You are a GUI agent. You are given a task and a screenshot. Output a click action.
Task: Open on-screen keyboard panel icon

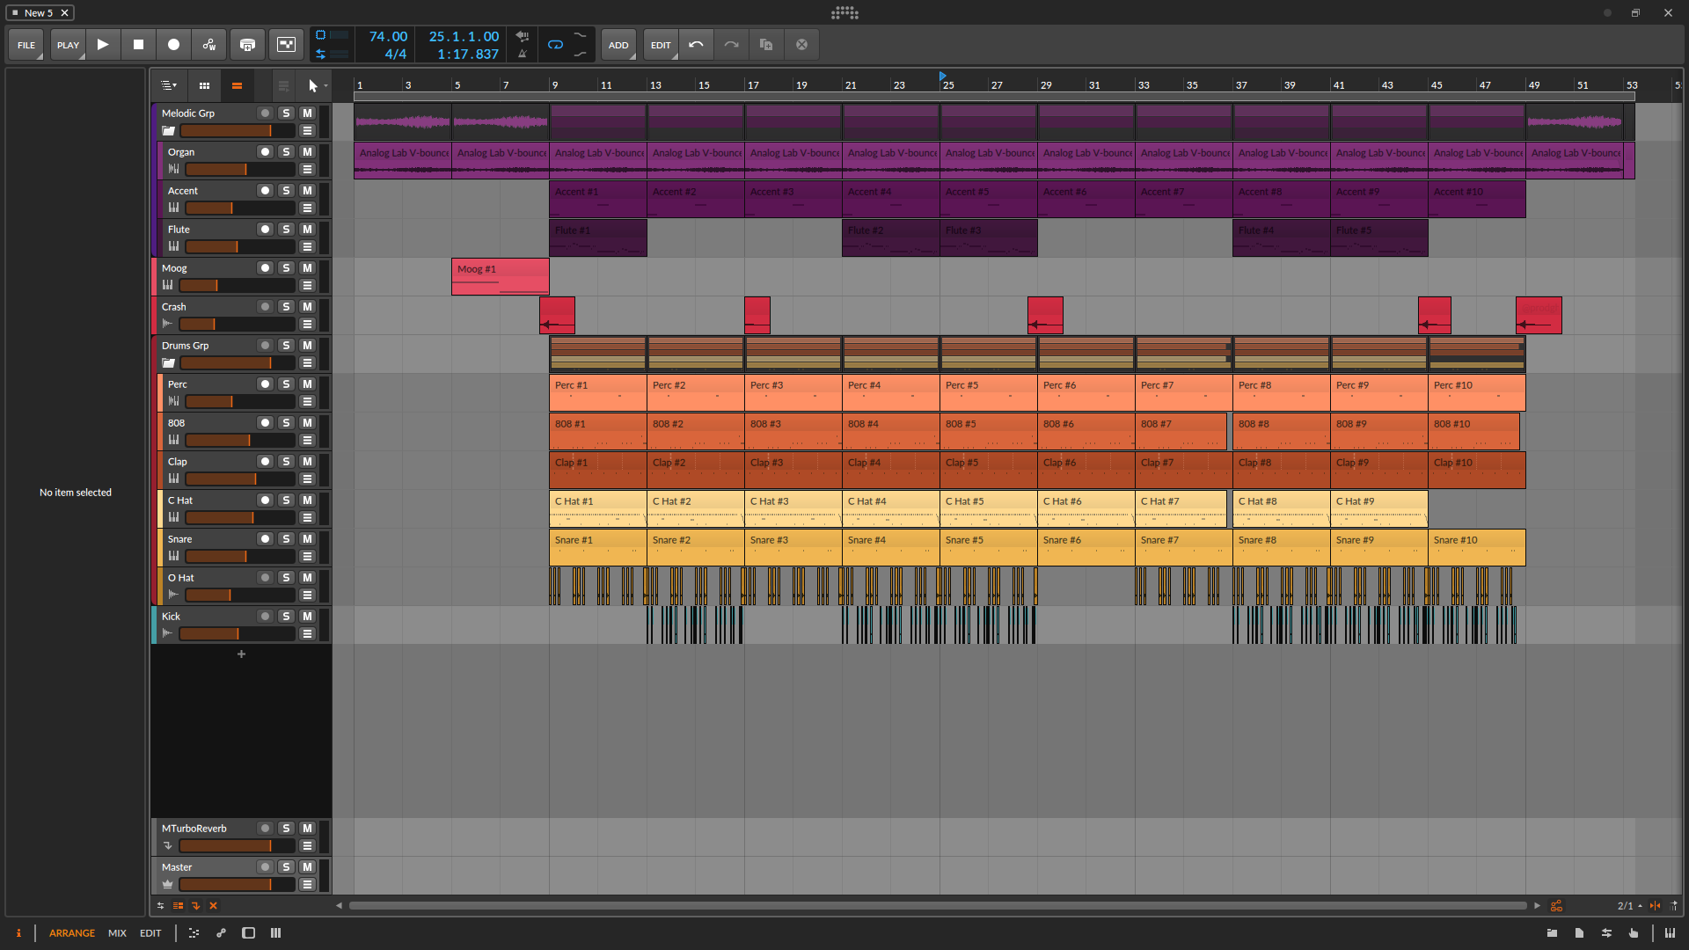tap(1670, 933)
